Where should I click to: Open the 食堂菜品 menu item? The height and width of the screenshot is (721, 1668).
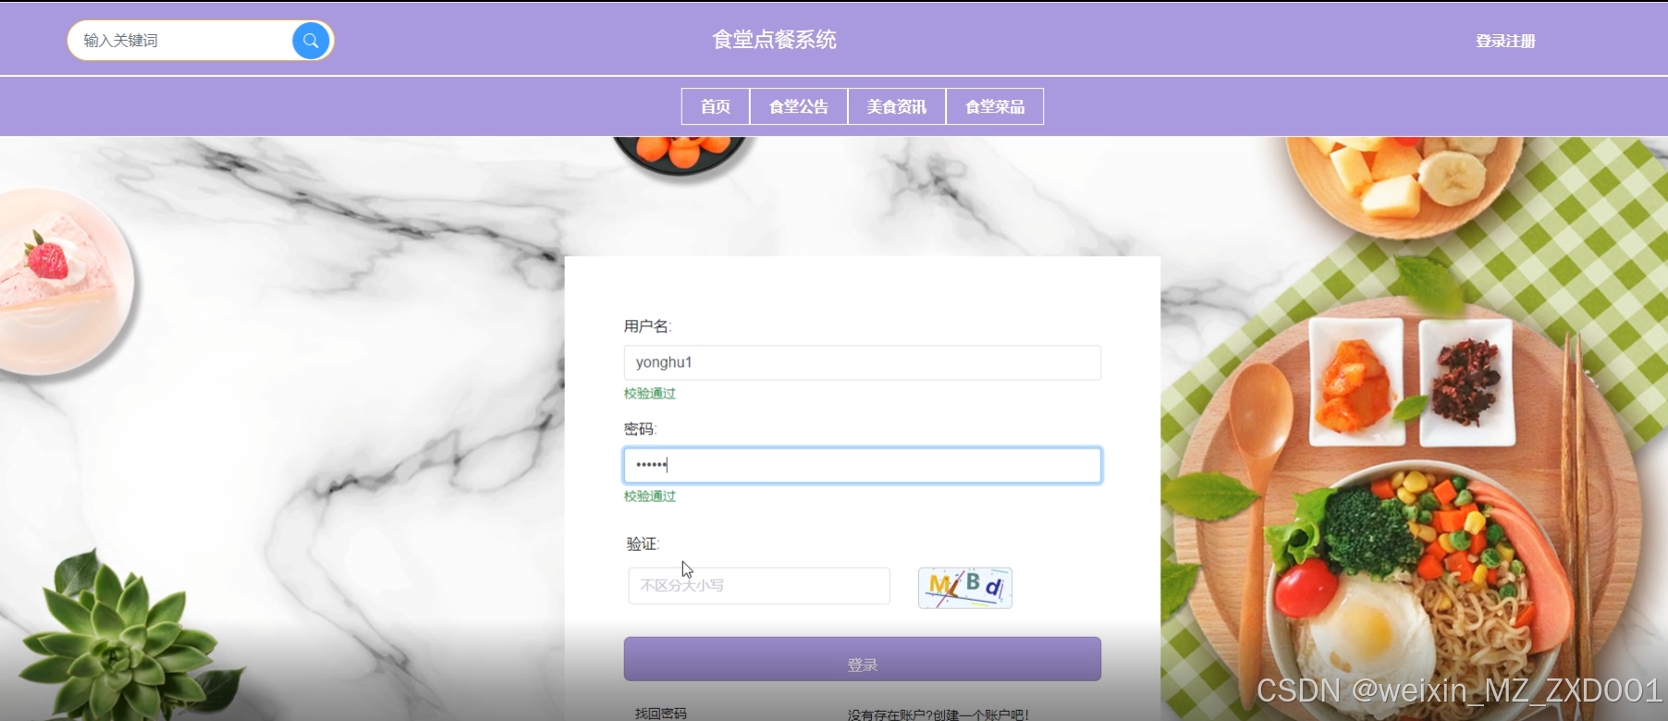pos(995,106)
